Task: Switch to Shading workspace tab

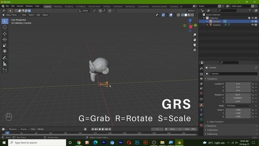Action: click(107, 6)
